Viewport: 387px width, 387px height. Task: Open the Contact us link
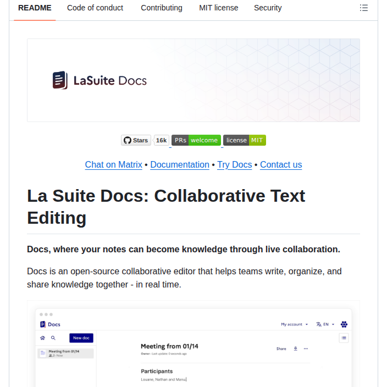coord(281,164)
